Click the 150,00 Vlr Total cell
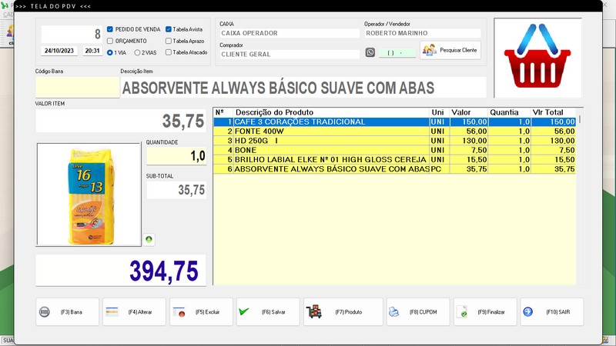 553,122
